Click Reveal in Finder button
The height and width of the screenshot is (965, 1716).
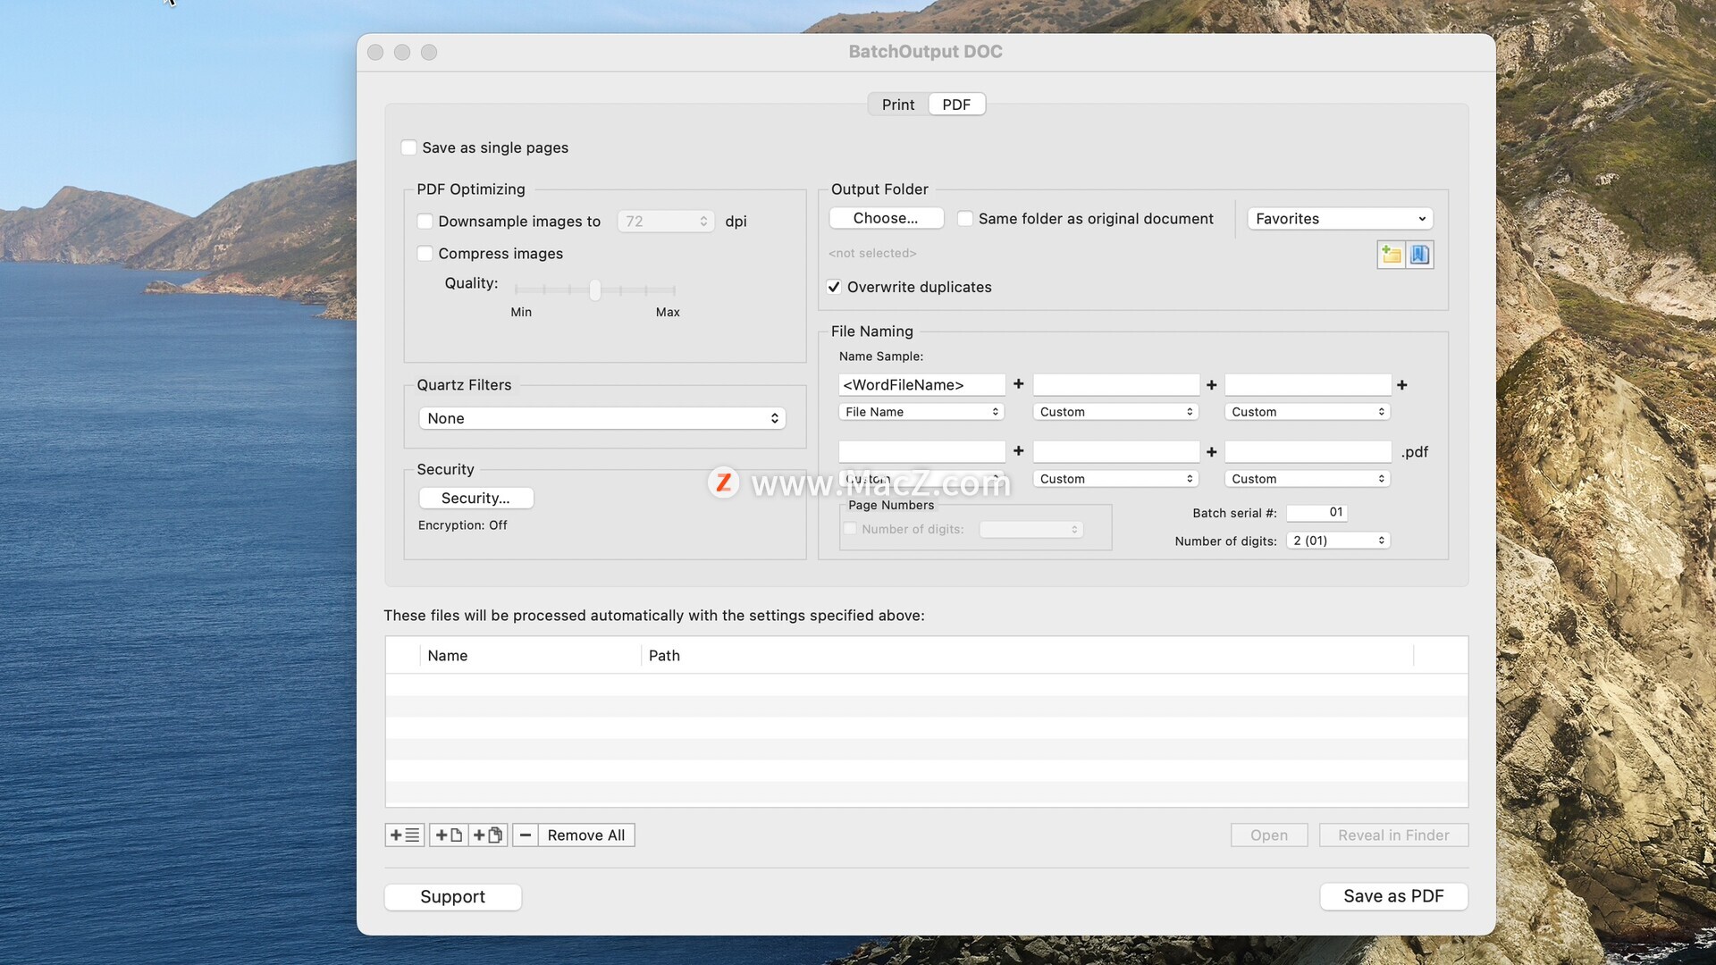[x=1394, y=835]
